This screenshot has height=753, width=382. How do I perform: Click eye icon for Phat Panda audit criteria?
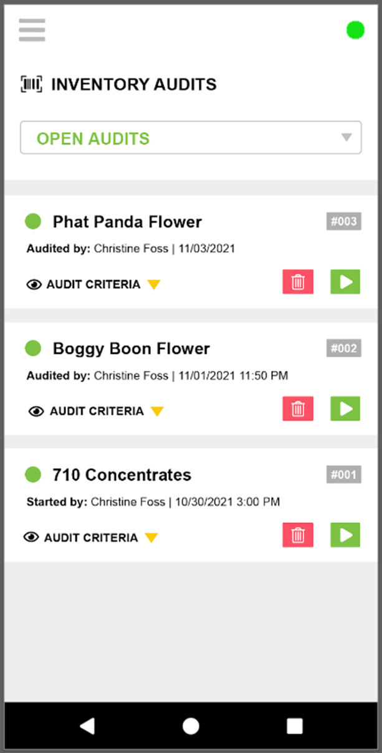tap(34, 285)
